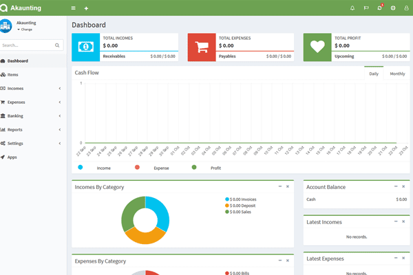The height and width of the screenshot is (275, 413).
Task: Switch to the Monthly cash flow tab
Action: [x=397, y=74]
